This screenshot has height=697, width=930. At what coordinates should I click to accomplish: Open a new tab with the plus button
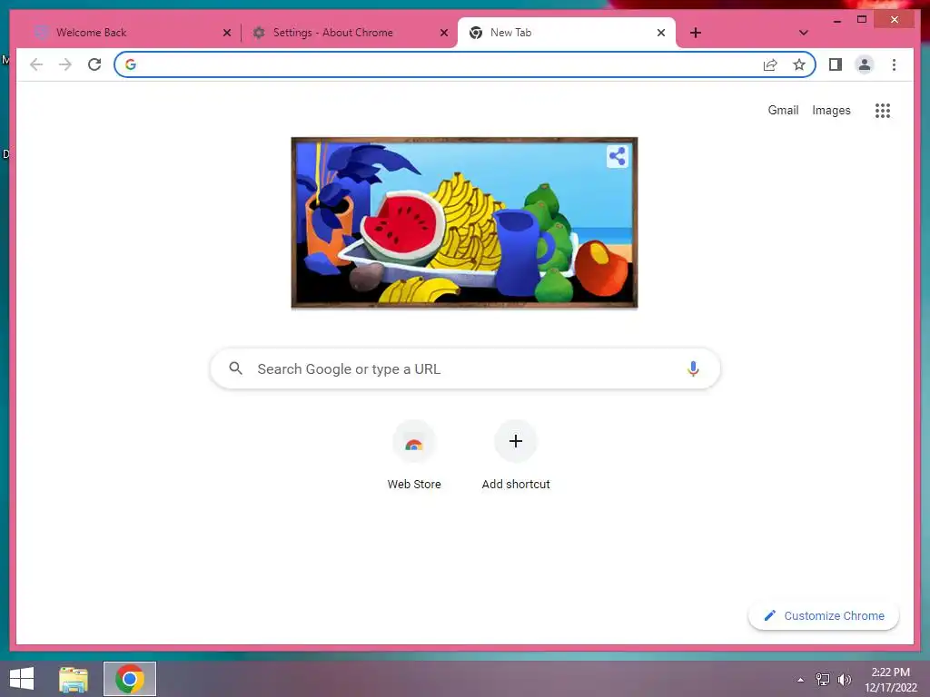[x=696, y=33]
